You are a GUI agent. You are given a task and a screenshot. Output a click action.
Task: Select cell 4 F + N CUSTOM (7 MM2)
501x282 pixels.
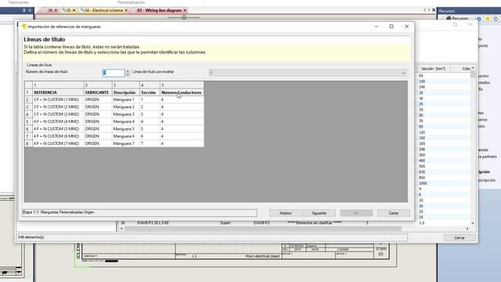coord(58,143)
